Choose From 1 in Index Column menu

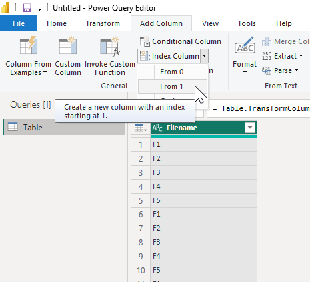click(173, 86)
